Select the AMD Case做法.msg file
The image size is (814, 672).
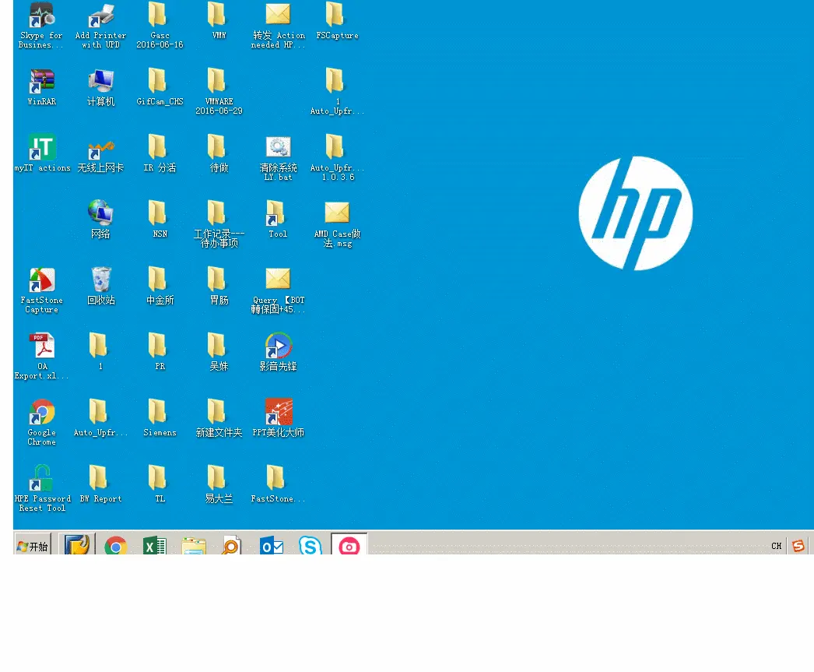tap(337, 223)
